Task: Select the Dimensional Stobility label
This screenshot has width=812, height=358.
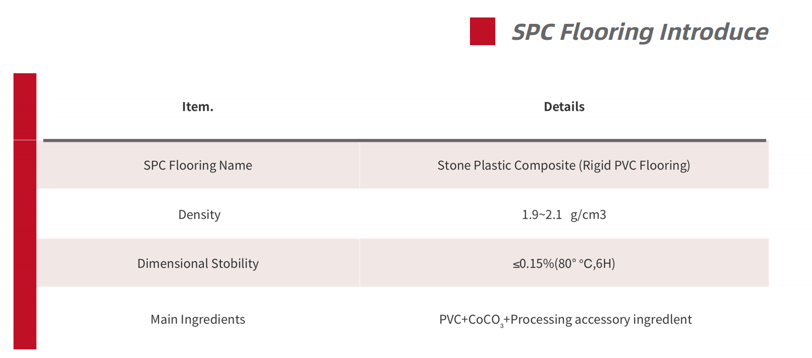Action: 198,263
